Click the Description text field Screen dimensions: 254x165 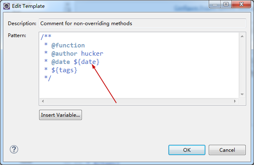(142, 24)
